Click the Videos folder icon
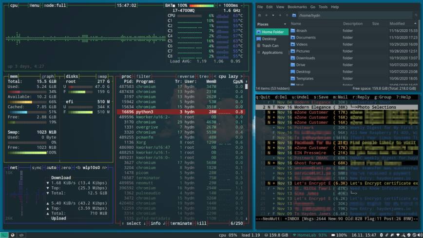This screenshot has width=423, height=238. (x=293, y=44)
